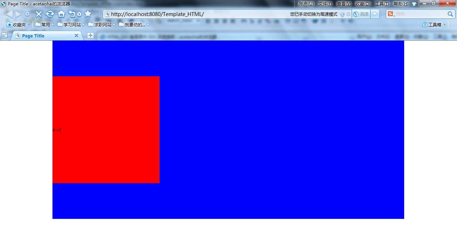Open the 收藏(O) menu
The height and width of the screenshot is (231, 457).
pos(363,4)
